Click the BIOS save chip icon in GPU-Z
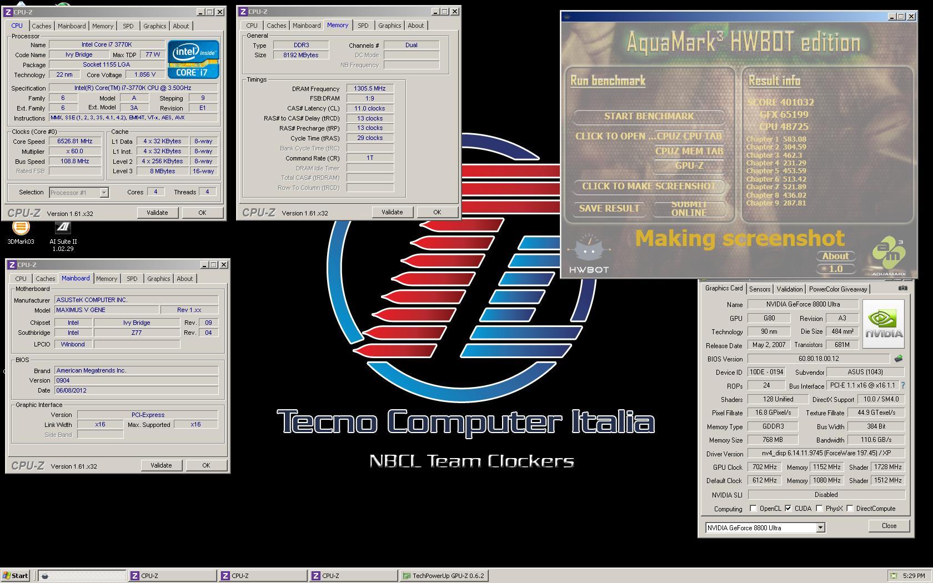 tap(899, 359)
